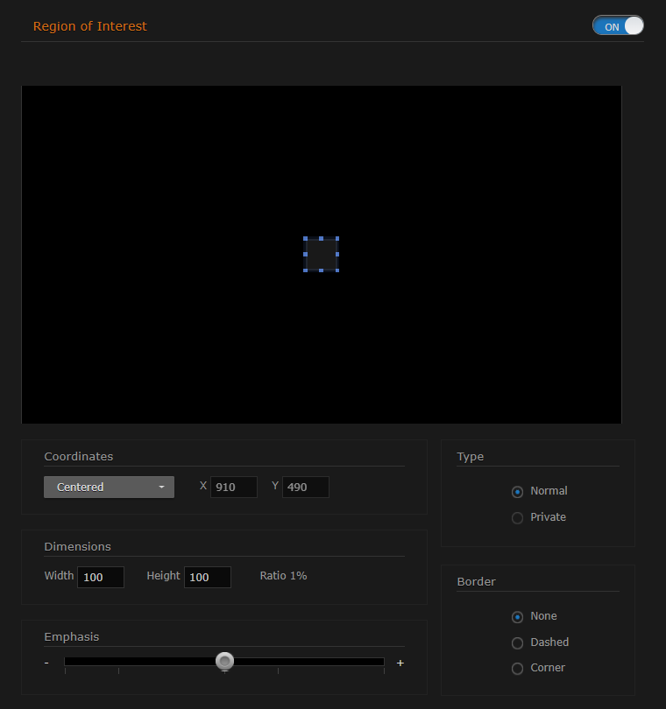Open the Centered coordinates dropdown
Image resolution: width=666 pixels, height=709 pixels.
click(109, 488)
